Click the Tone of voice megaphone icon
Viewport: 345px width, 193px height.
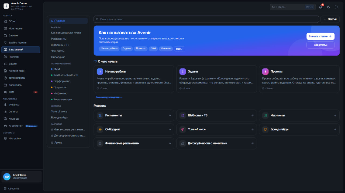[x=183, y=129]
